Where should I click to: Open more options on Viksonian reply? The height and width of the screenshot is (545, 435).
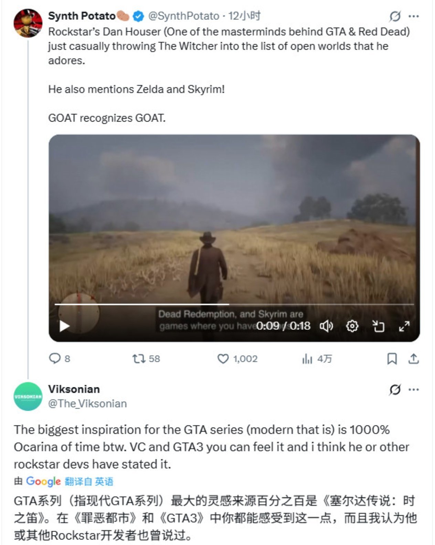click(x=413, y=390)
